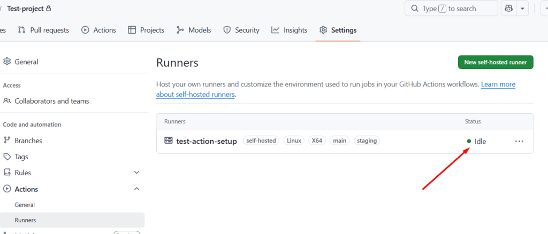The width and height of the screenshot is (548, 234).
Task: Open the Models tab
Action: 194,30
